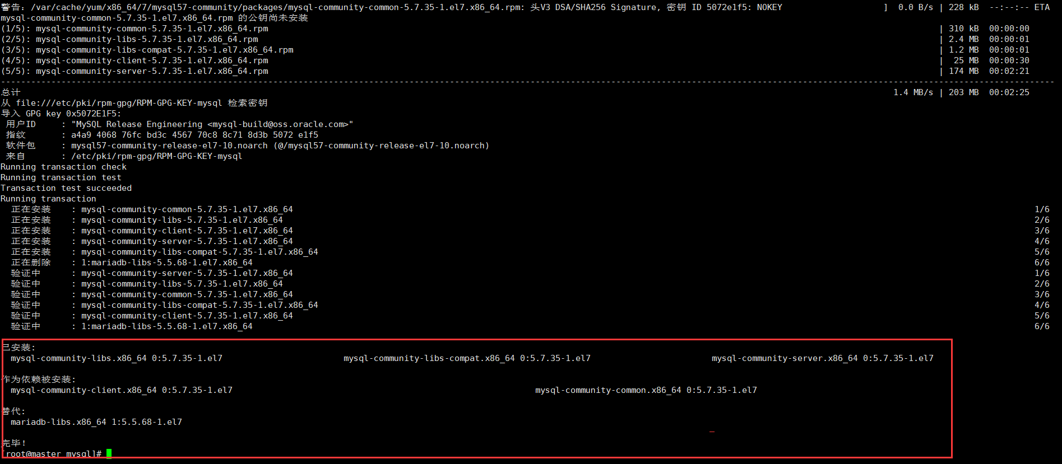Click the '的公钥尚未安装' warning line
Image resolution: width=1062 pixels, height=464 pixels.
coord(154,18)
